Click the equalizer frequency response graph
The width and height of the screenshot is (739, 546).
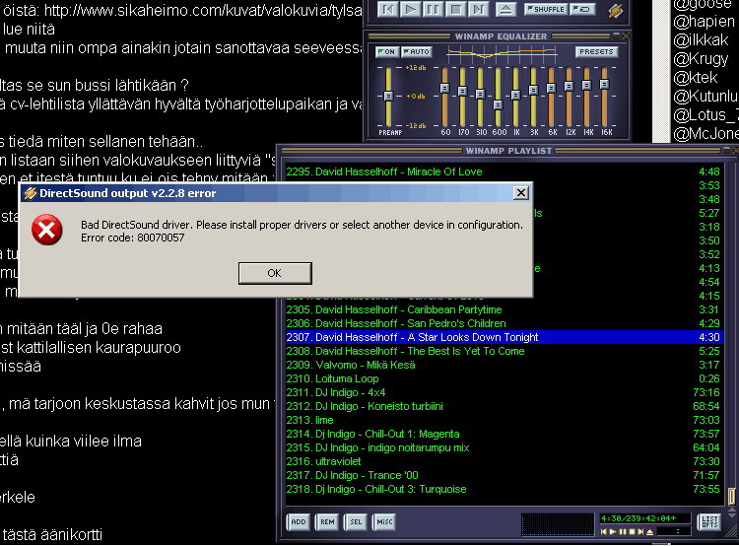pos(502,54)
